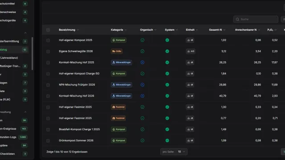Open the Grünkompost Sommer 2026 entry
The image size is (285, 160).
76,140
